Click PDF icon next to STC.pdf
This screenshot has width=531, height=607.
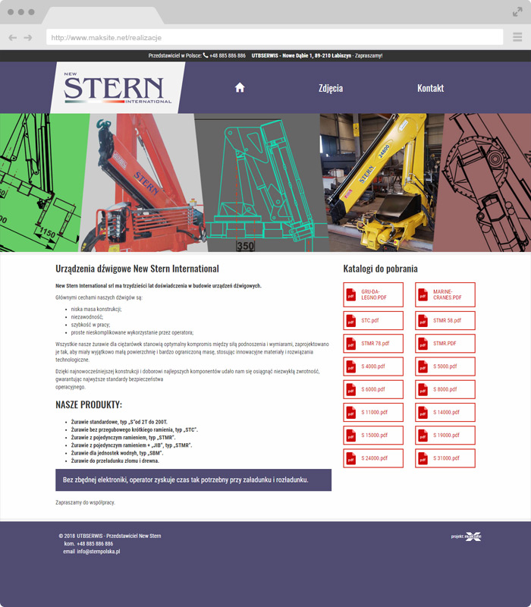(351, 320)
